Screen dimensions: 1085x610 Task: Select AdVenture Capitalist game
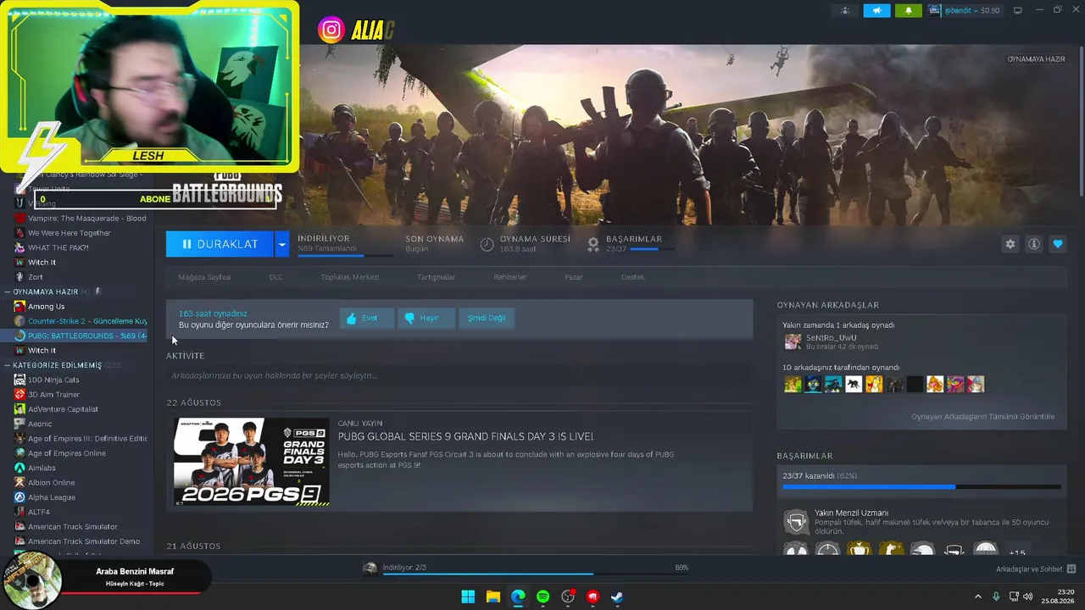click(63, 409)
